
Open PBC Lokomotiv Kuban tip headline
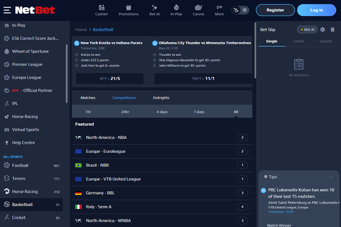pos(301,193)
